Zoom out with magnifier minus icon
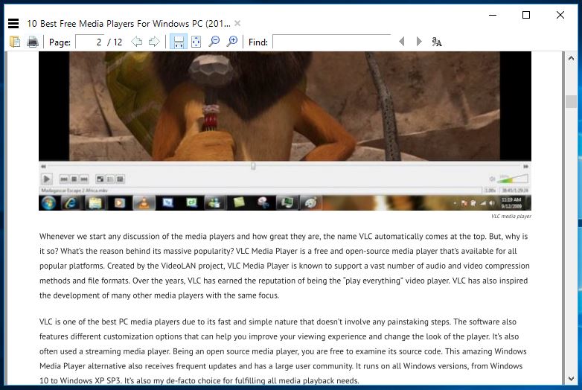582x390 pixels. tap(214, 42)
